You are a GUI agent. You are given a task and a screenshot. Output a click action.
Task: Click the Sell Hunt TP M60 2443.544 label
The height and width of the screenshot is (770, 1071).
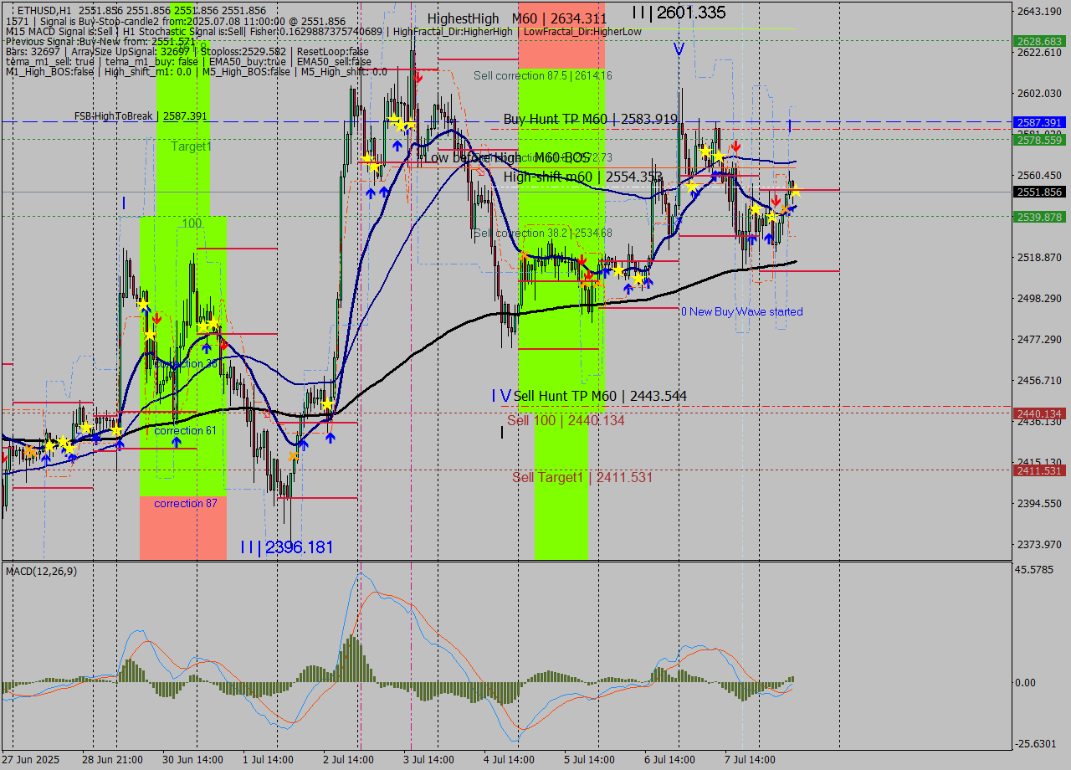point(598,395)
